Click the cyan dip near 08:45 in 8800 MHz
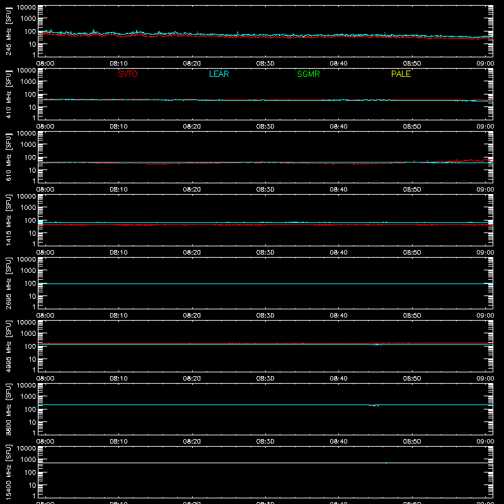Image resolution: width=504 pixels, height=504 pixels. (374, 405)
